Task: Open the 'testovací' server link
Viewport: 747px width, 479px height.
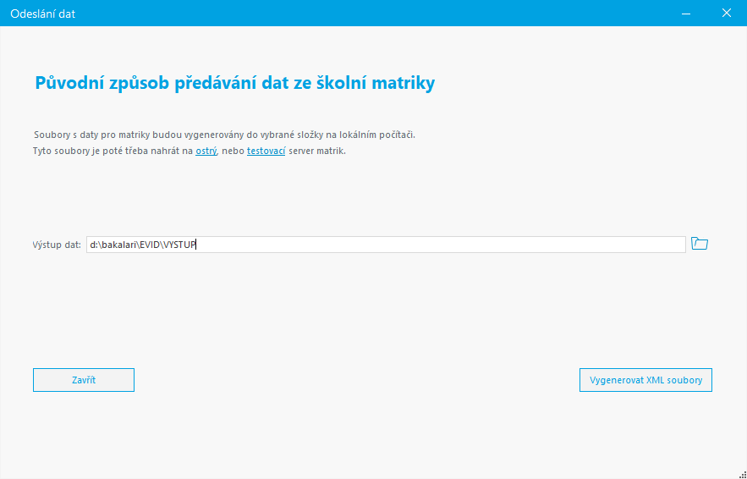Action: (x=266, y=151)
